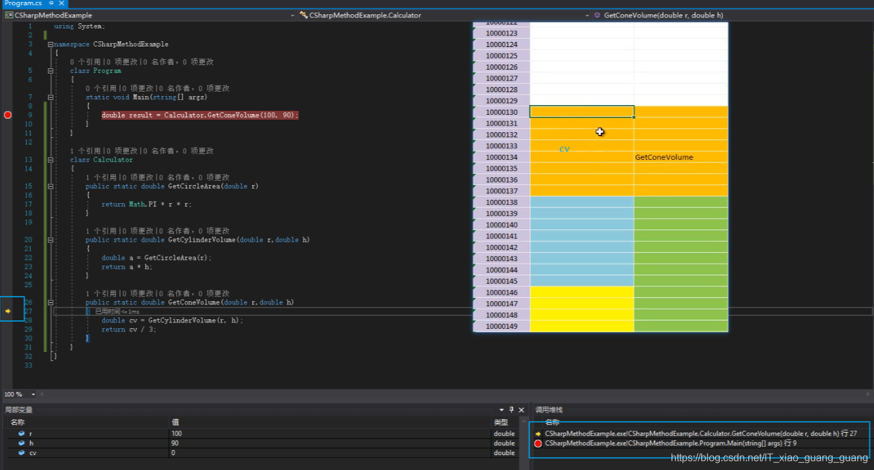Pin the Program.cs tab

pyautogui.click(x=52, y=3)
